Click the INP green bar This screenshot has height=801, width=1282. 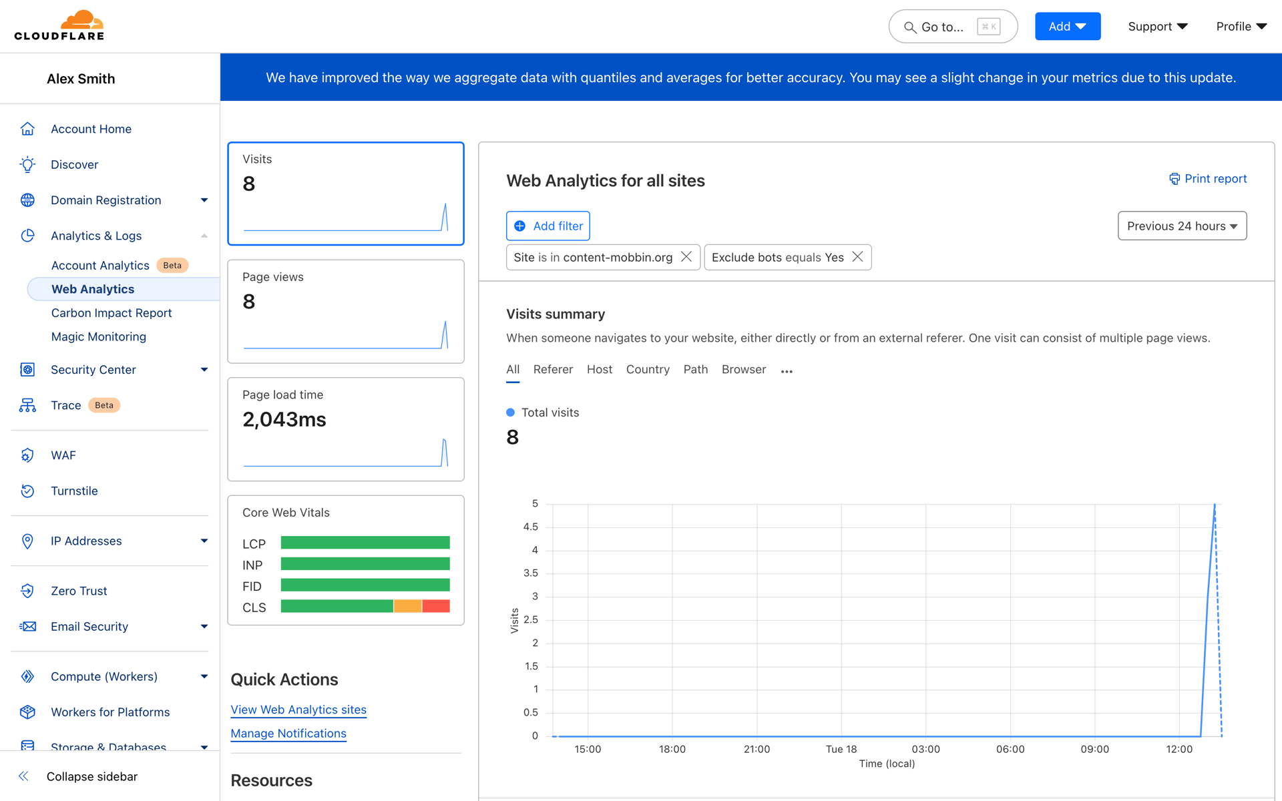pos(365,564)
